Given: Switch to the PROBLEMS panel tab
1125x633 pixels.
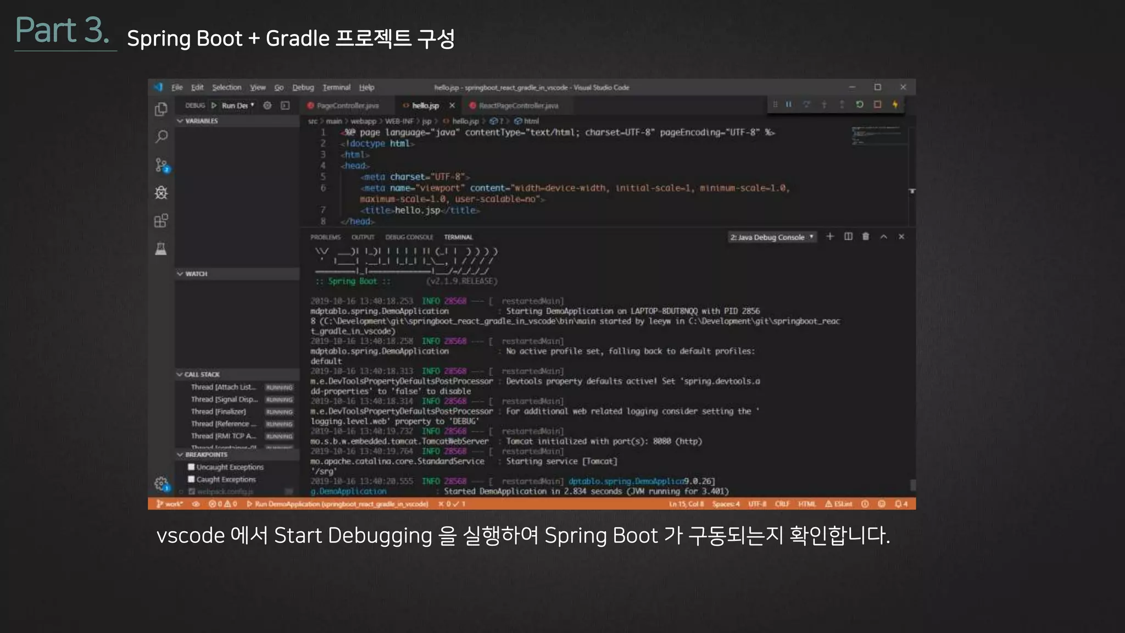Looking at the screenshot, I should (x=325, y=237).
